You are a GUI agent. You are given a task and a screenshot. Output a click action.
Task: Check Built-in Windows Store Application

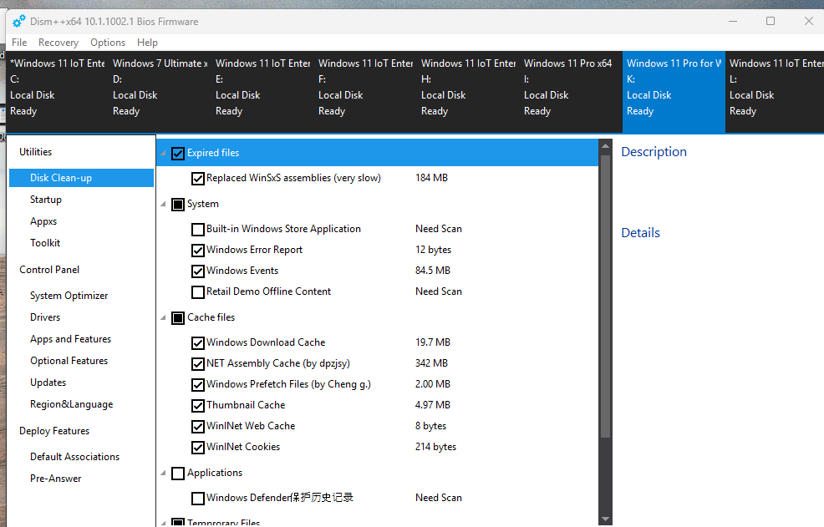198,230
